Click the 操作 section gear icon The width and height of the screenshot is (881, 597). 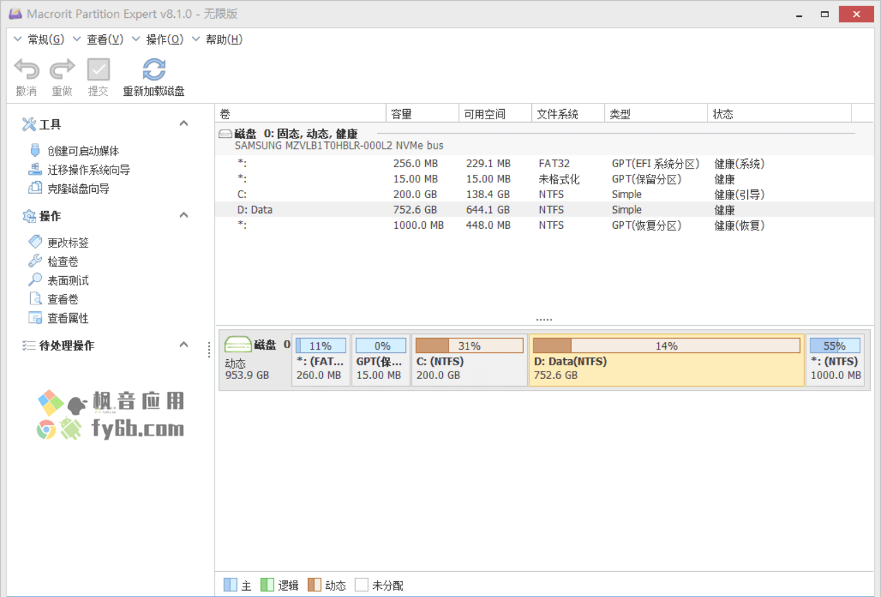(x=29, y=216)
